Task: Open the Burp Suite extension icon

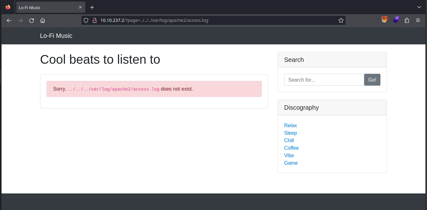Action: coord(384,20)
